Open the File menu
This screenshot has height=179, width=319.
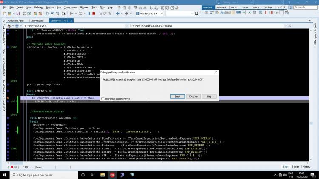[x=5, y=8]
